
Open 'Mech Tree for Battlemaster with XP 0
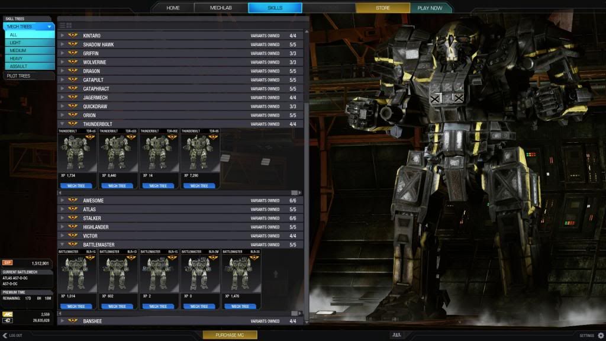(199, 307)
